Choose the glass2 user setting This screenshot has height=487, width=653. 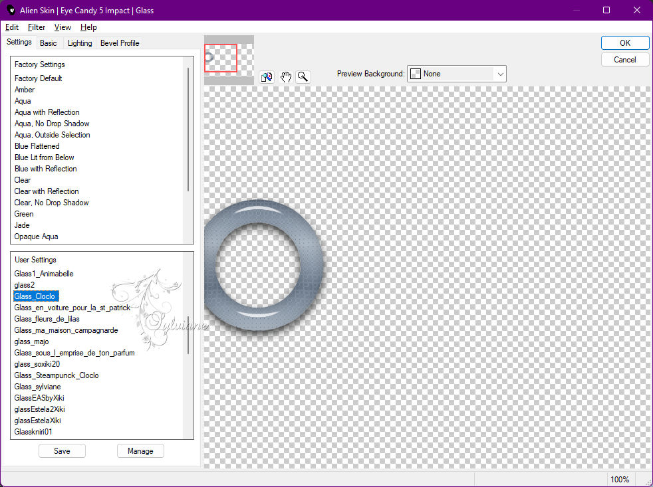[24, 285]
